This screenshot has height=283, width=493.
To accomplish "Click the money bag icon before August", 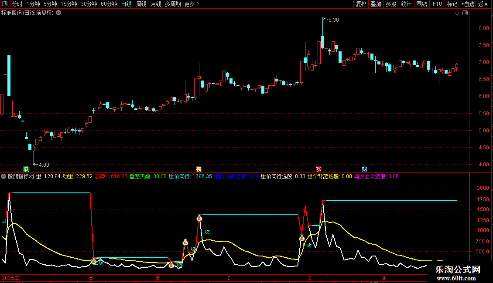I will (x=302, y=238).
